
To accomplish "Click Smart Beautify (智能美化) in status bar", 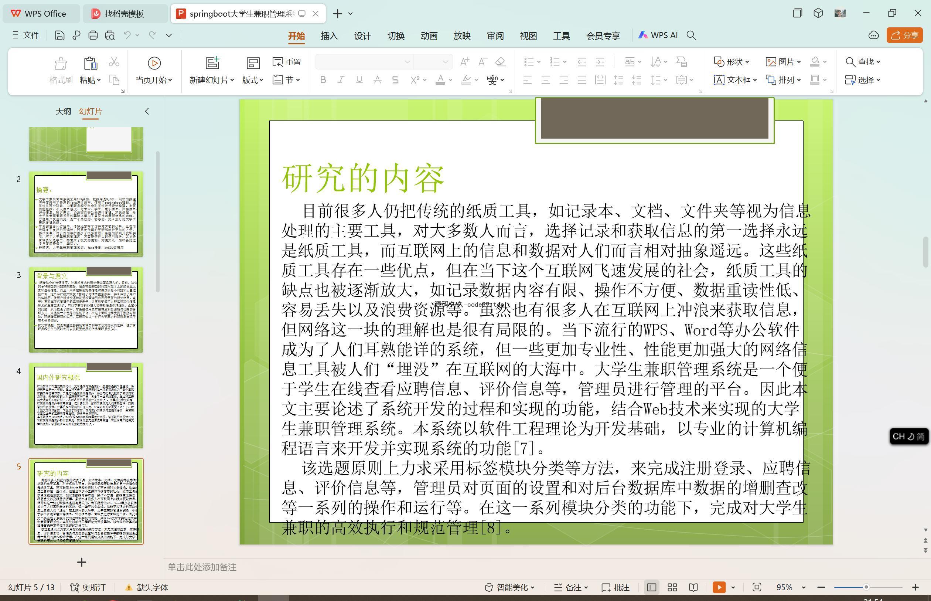I will pos(510,587).
